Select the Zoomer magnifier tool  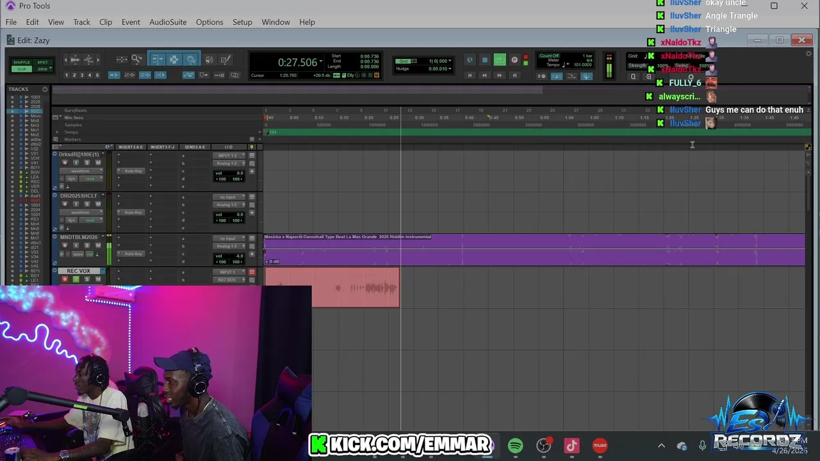[136, 59]
